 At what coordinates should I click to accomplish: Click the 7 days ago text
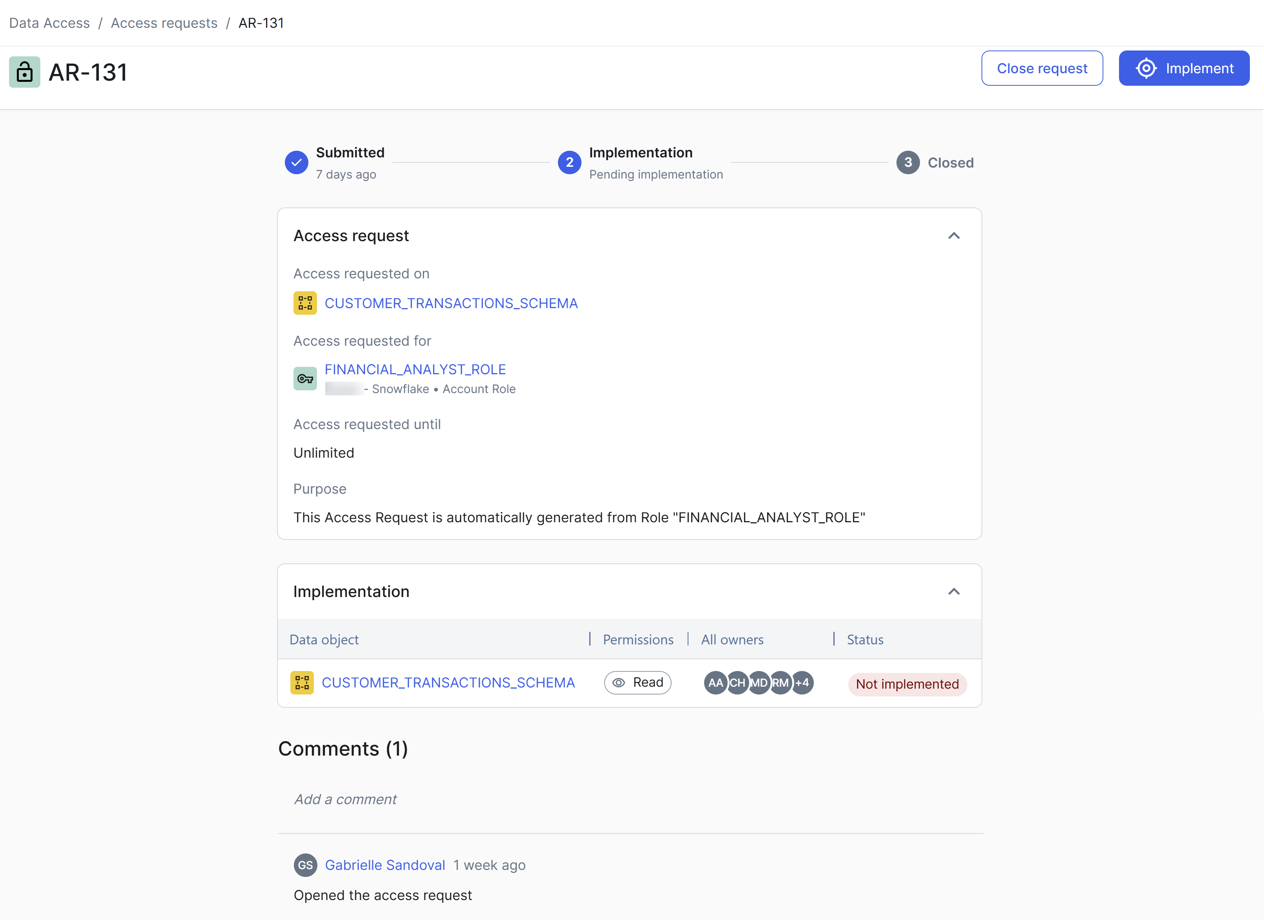pyautogui.click(x=346, y=174)
